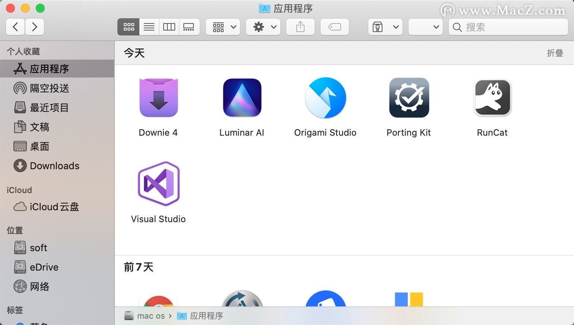Image resolution: width=574 pixels, height=325 pixels.
Task: Open iCloud云盘 in the sidebar
Action: point(57,207)
